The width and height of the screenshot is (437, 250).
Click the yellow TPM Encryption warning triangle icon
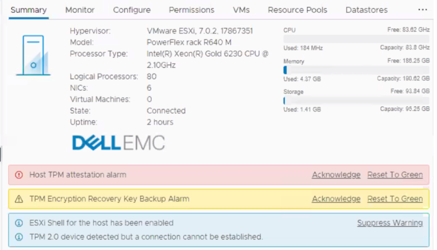pyautogui.click(x=19, y=199)
